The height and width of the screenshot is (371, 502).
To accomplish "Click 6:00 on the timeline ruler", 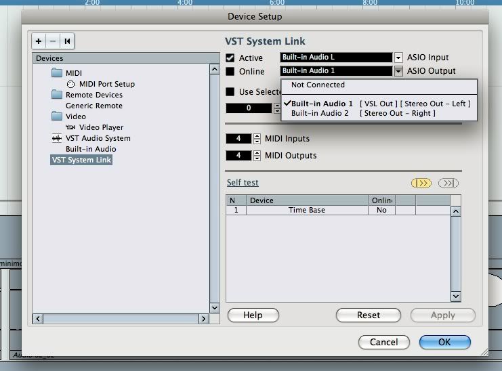I will coord(277,3).
